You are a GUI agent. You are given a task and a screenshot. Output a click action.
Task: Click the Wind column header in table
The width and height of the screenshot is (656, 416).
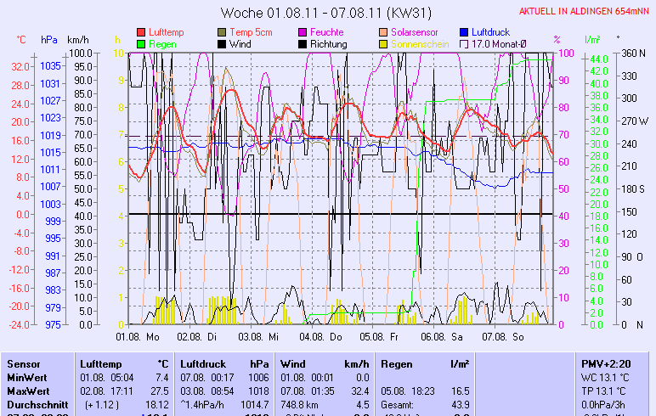coord(293,363)
